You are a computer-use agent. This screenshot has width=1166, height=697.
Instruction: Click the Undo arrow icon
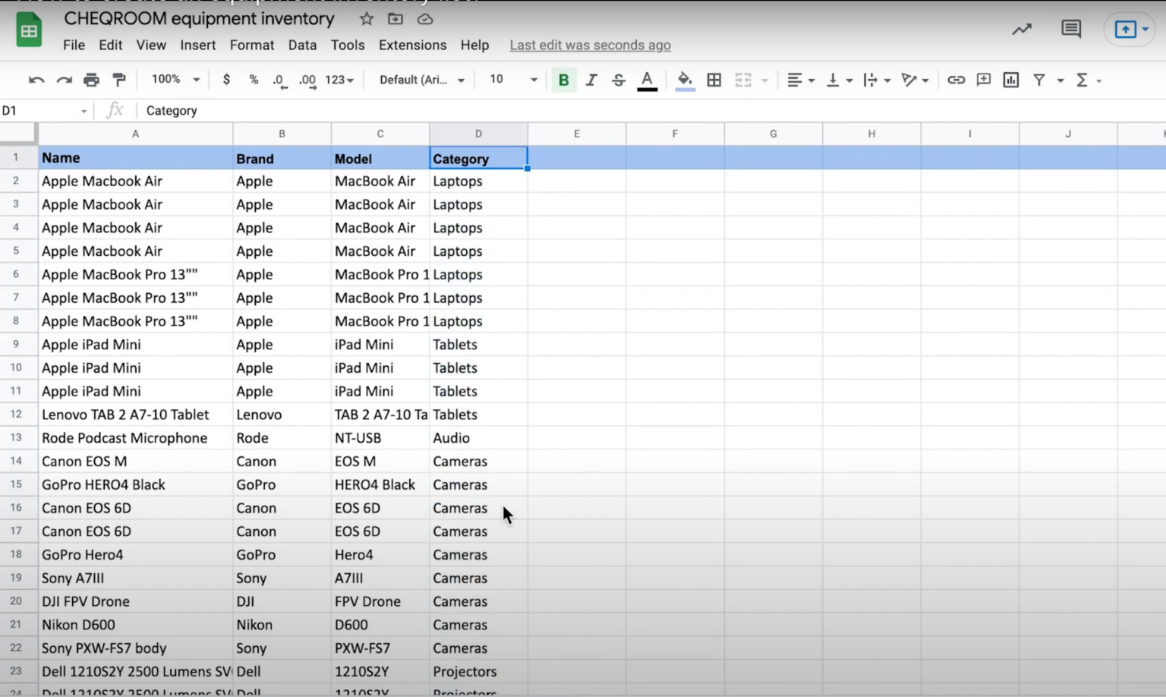click(x=36, y=80)
